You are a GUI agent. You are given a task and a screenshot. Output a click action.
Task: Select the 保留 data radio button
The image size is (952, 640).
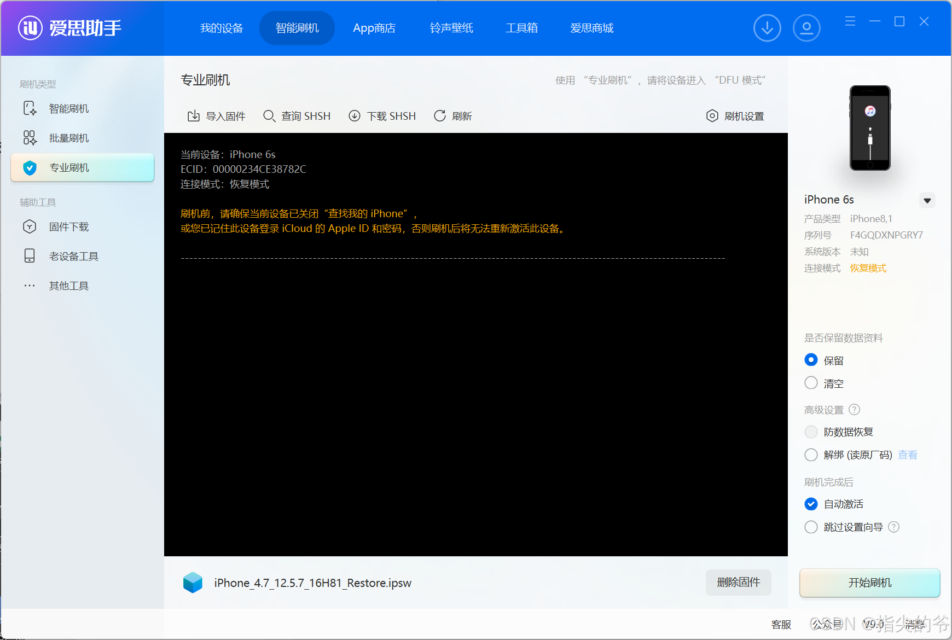tap(811, 360)
